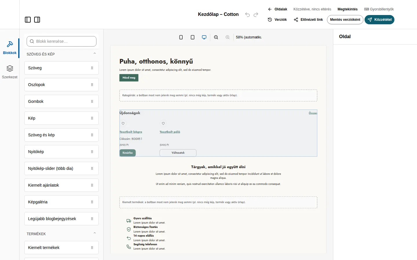Select the Legújabb blogbejegyzések block
The image size is (417, 260).
point(61,219)
